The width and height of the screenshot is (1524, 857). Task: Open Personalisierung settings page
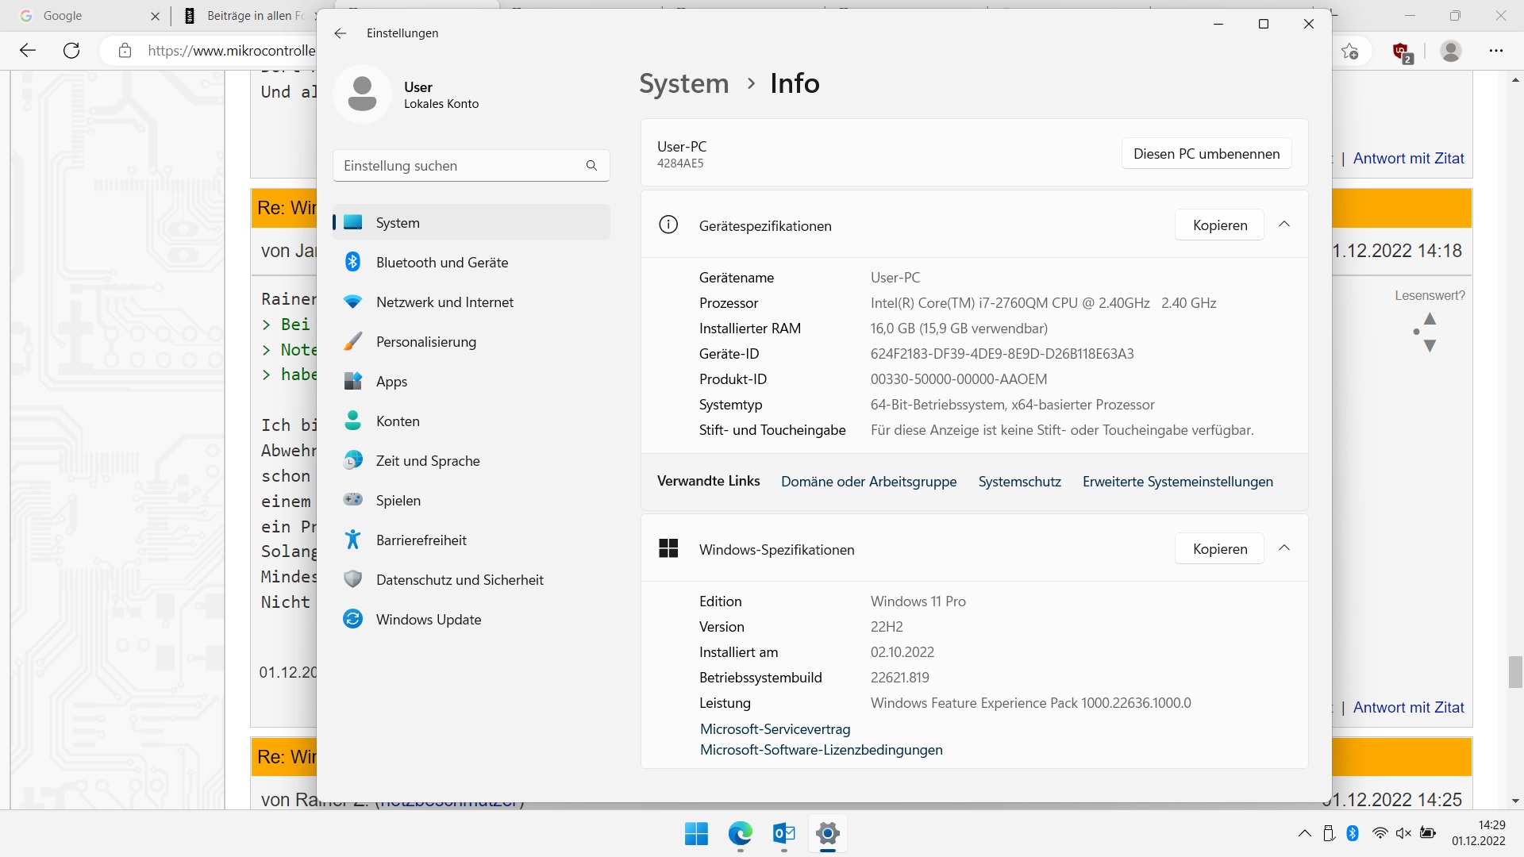(x=425, y=342)
